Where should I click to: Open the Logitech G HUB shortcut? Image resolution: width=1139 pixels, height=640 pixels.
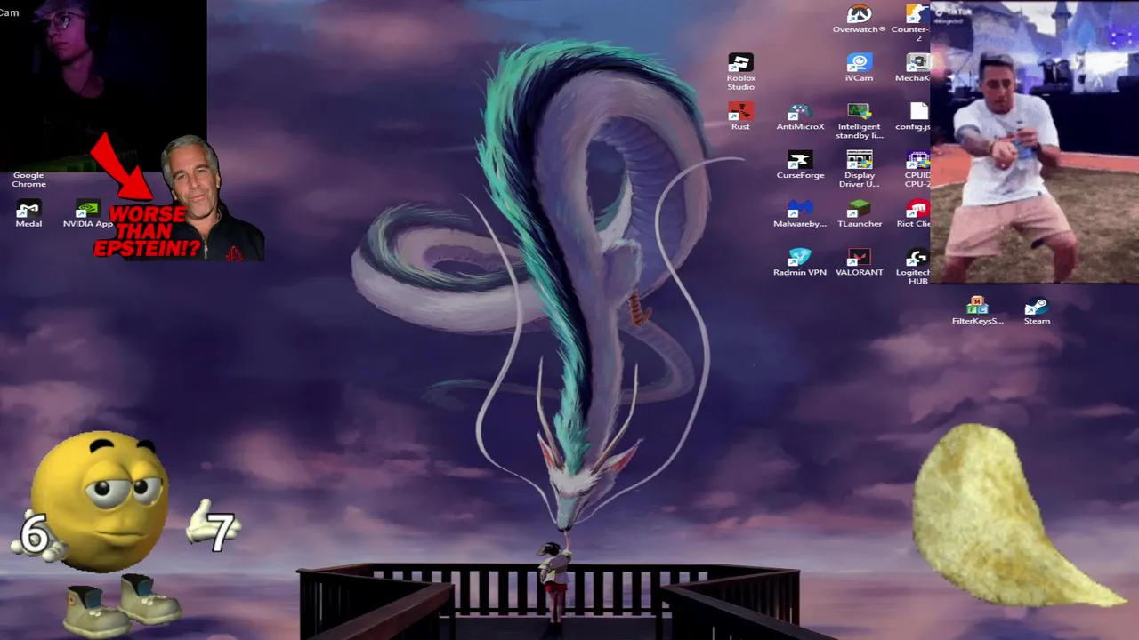(915, 267)
